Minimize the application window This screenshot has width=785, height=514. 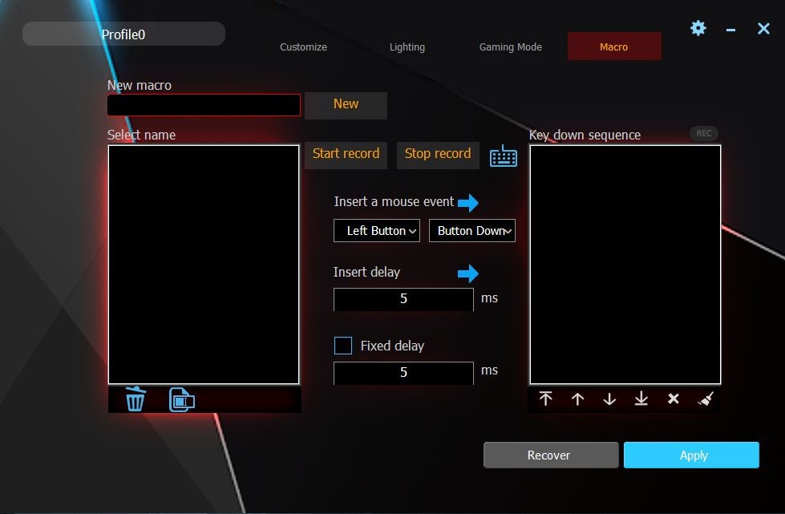coord(731,30)
